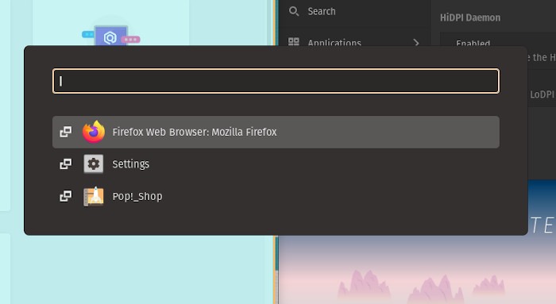Click the Pop!_Shop rocket icon
Screen dimensions: 556x304
click(94, 196)
